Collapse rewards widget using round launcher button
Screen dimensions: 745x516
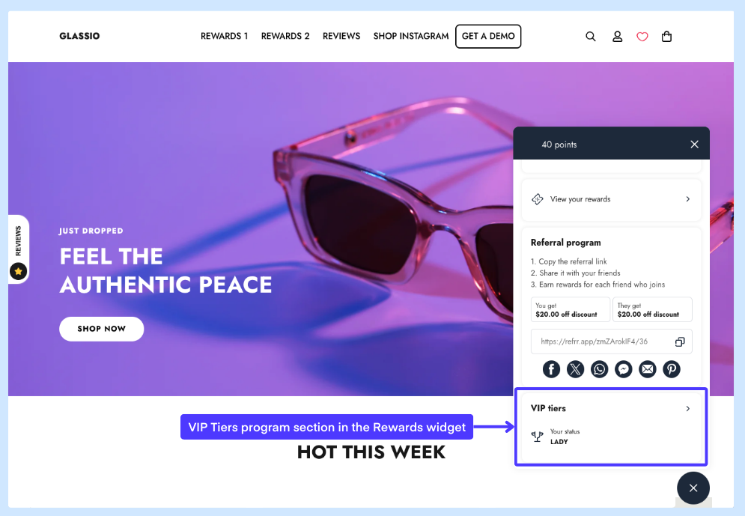(693, 488)
